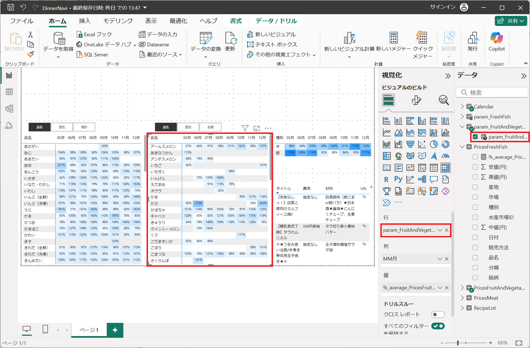Image resolution: width=530 pixels, height=348 pixels.
Task: Open クイック メジャー
Action: point(422,45)
